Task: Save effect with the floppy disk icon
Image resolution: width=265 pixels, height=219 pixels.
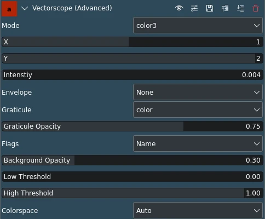Action: [x=210, y=8]
